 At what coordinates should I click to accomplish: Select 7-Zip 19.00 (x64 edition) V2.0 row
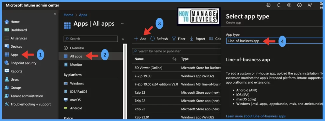coord(176,84)
